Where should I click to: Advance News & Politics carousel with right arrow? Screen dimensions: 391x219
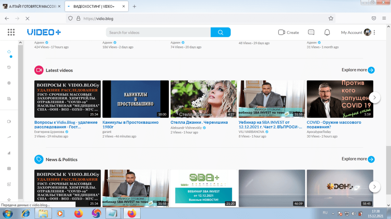[x=374, y=186]
